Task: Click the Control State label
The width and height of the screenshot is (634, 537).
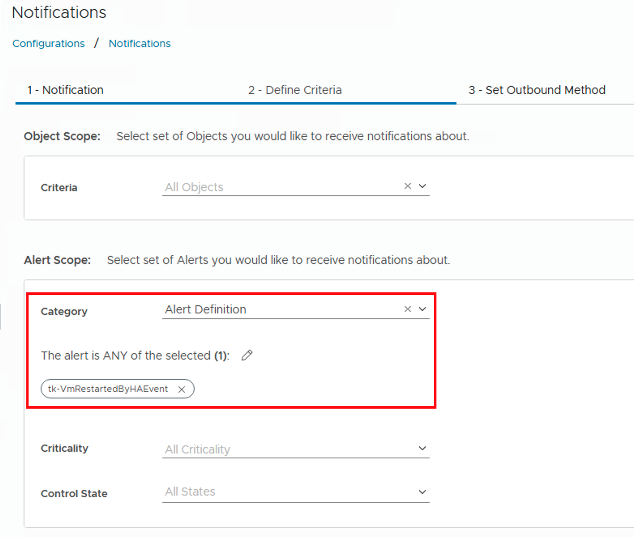Action: tap(74, 494)
